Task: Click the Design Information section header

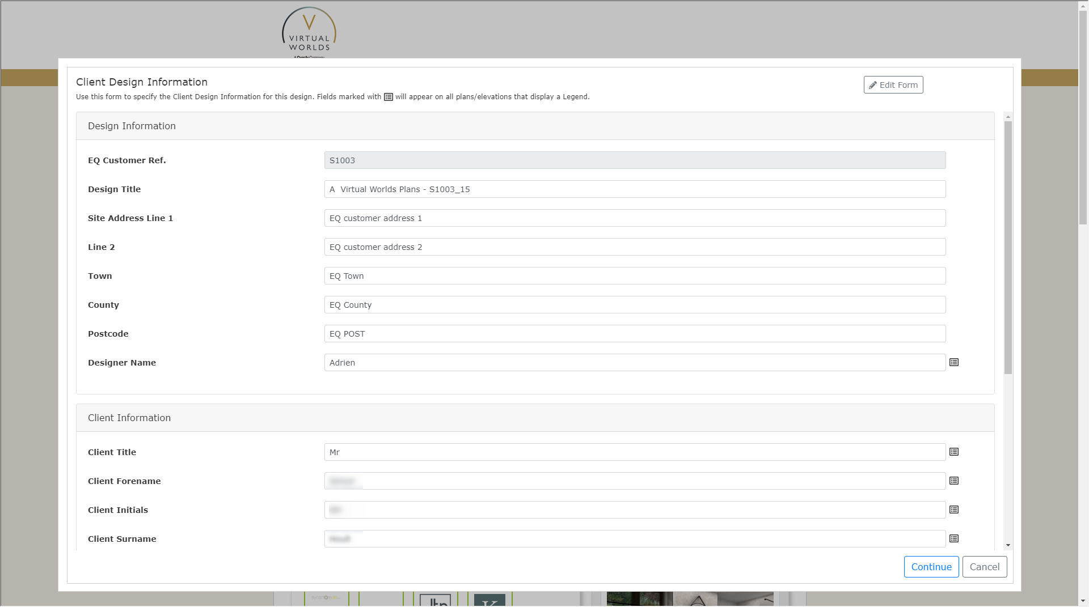Action: coord(535,126)
